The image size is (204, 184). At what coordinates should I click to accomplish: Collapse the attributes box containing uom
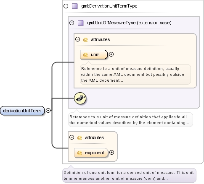point(77,39)
